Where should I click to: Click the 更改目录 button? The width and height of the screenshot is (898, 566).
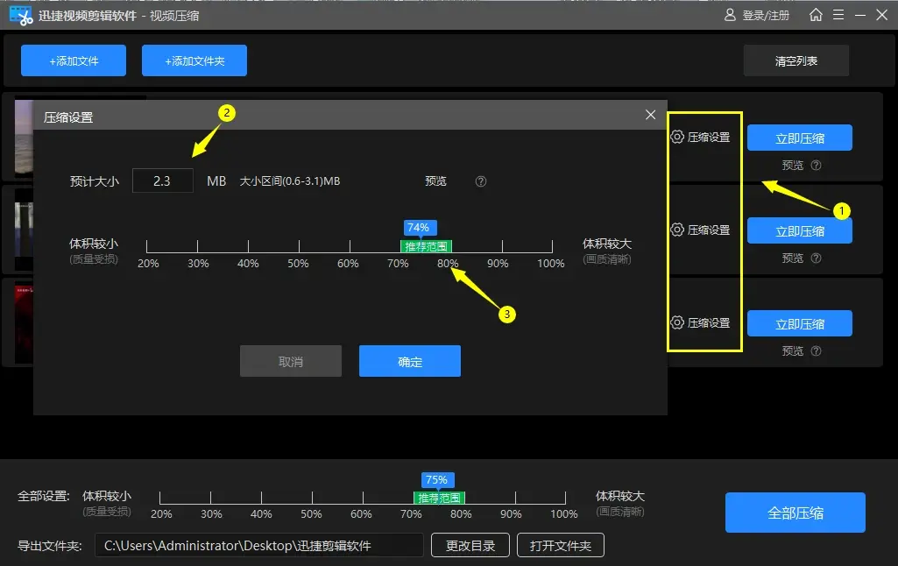pos(470,546)
